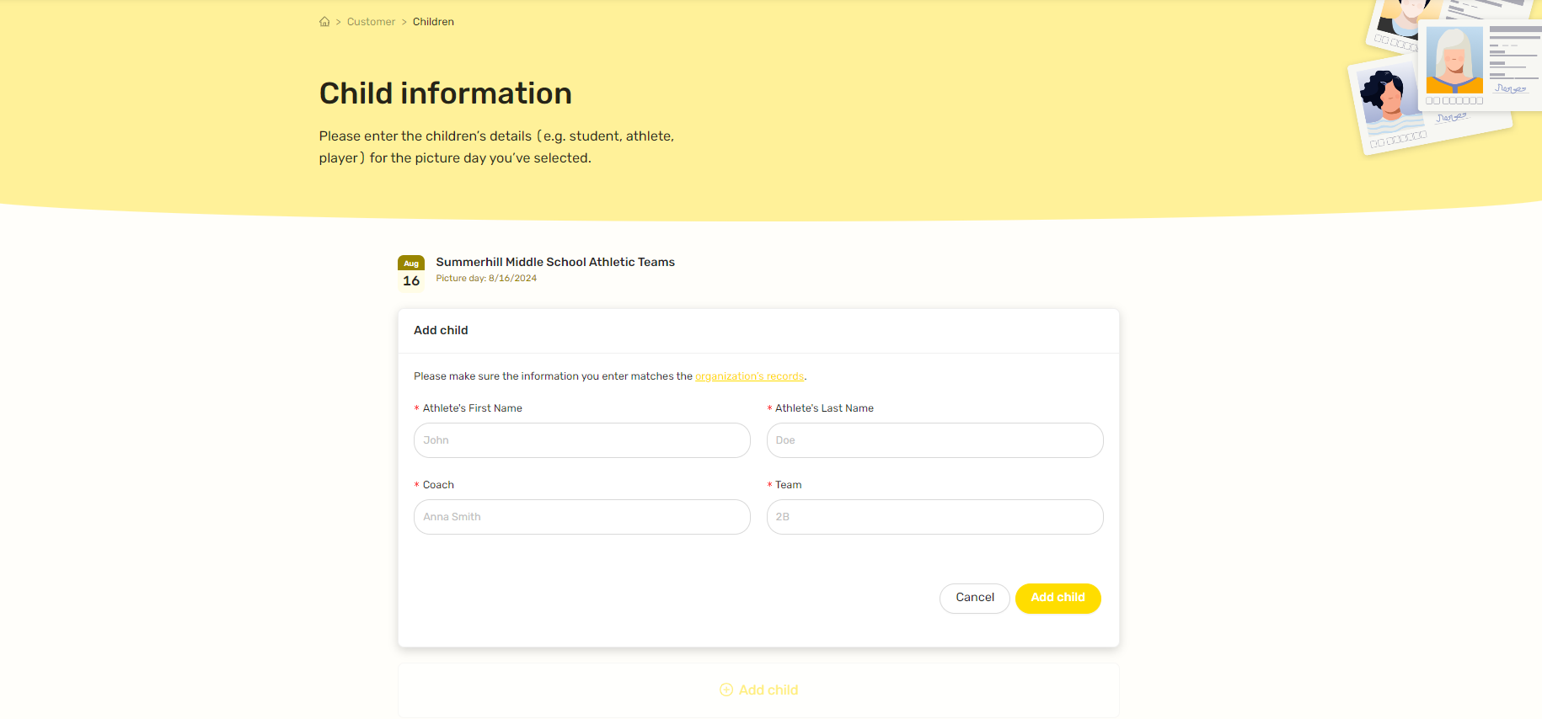1542x719 pixels.
Task: Click the plus circle icon beside Add child
Action: click(726, 690)
